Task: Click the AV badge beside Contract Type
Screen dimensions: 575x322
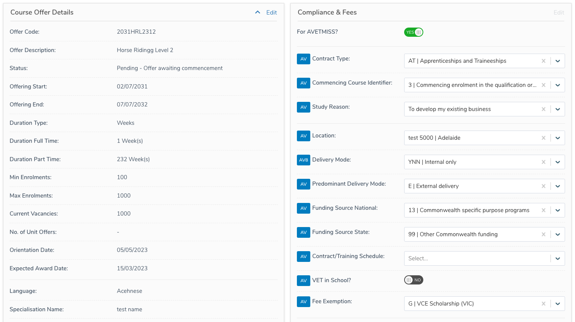Action: (x=303, y=59)
